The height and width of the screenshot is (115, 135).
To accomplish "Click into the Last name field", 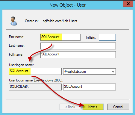I will click(x=78, y=46).
